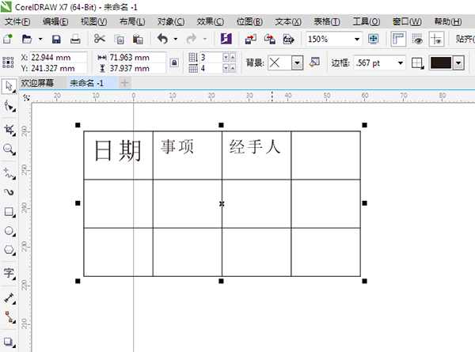The width and height of the screenshot is (475, 352).
Task: Select the Ellipse tool
Action: [x=9, y=231]
